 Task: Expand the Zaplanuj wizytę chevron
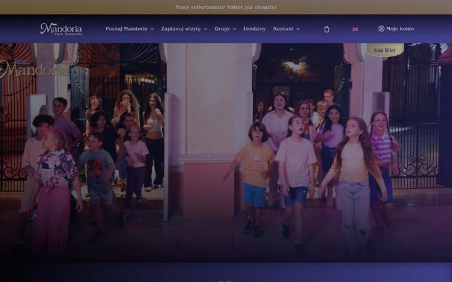pyautogui.click(x=205, y=29)
